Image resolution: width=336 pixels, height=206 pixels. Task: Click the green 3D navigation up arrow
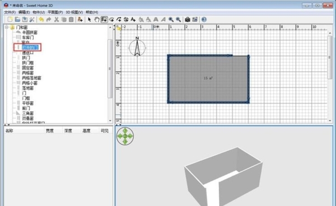[x=125, y=131]
